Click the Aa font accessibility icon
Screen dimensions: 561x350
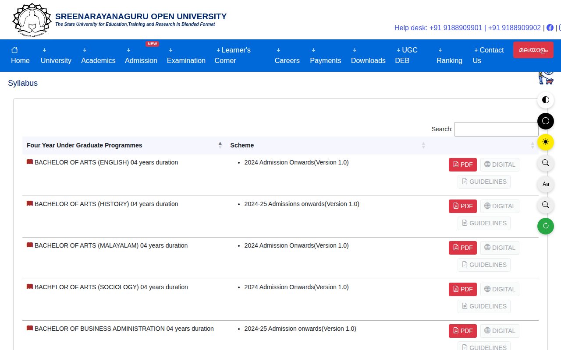546,184
